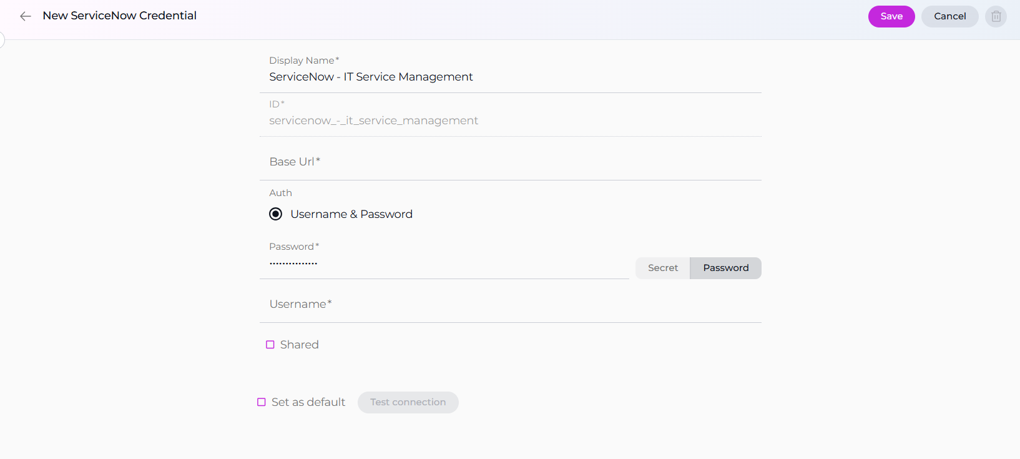The image size is (1020, 459).
Task: Go back using the left arrow icon
Action: (x=26, y=16)
